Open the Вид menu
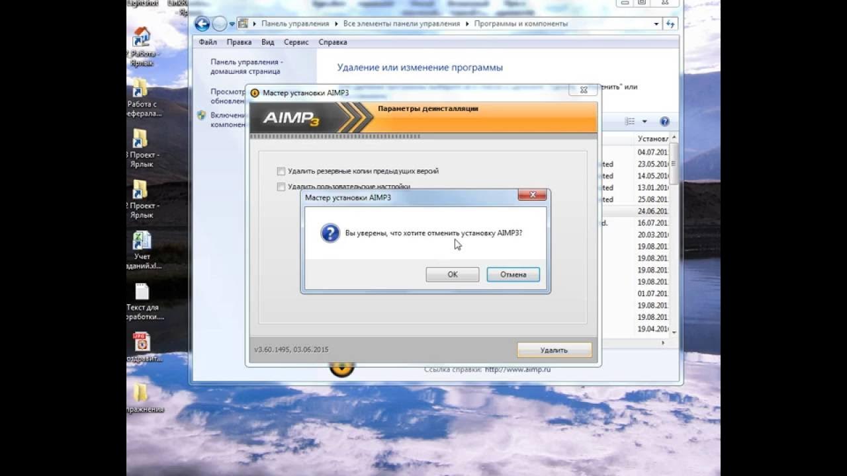This screenshot has height=476, width=847. [x=267, y=42]
